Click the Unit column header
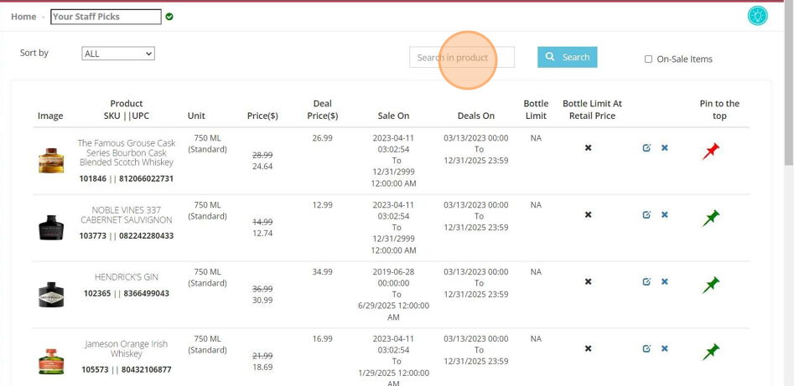 pyautogui.click(x=196, y=116)
